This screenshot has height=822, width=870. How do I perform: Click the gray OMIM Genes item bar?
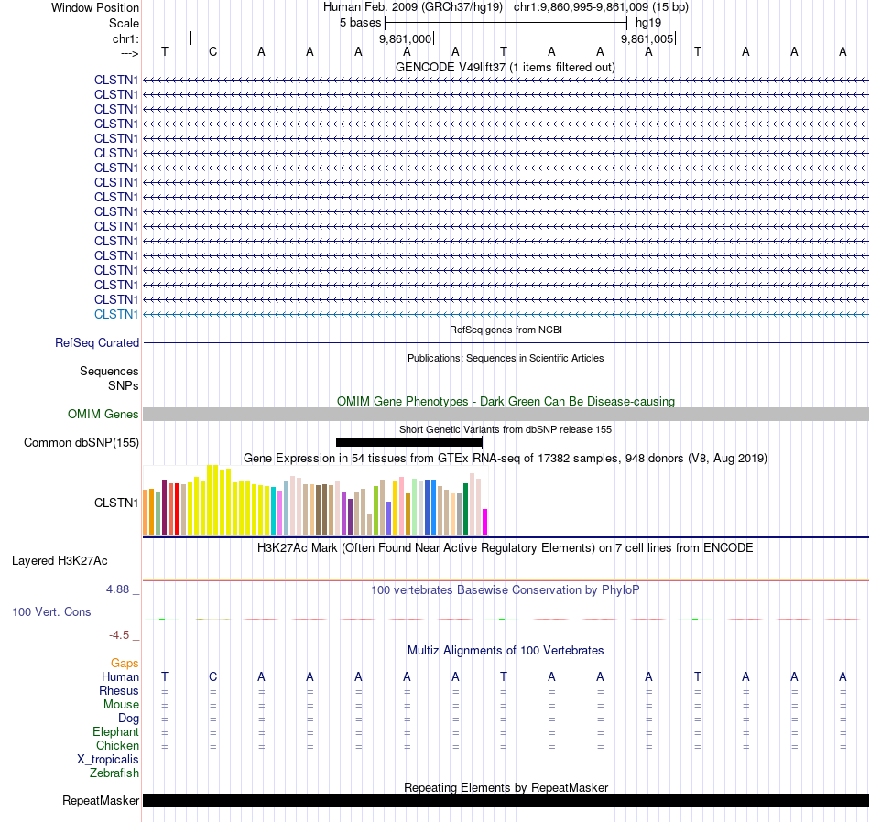click(506, 415)
